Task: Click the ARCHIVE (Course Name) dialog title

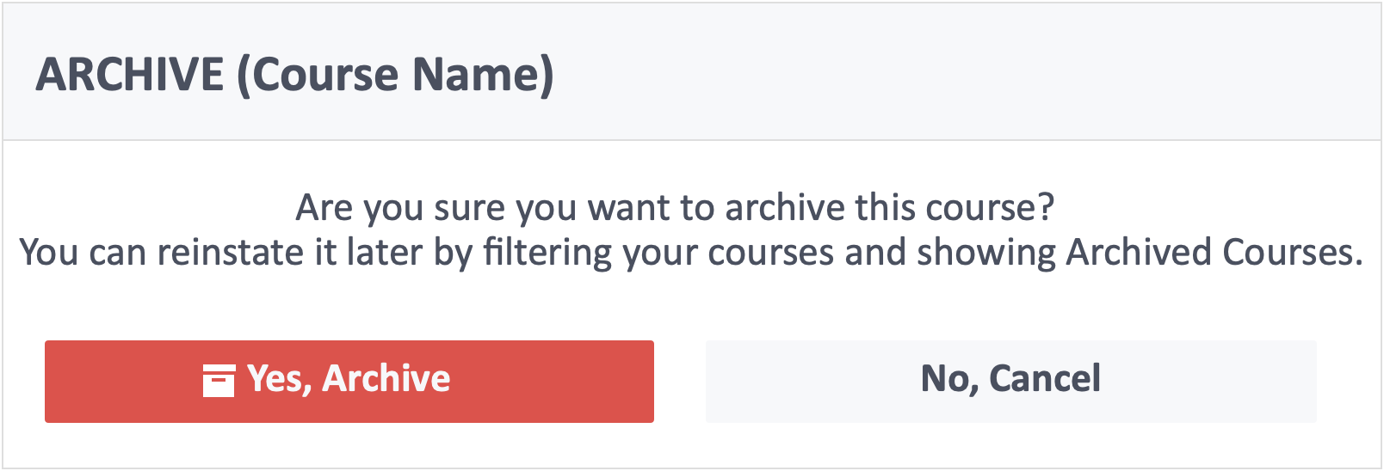Action: [x=295, y=75]
